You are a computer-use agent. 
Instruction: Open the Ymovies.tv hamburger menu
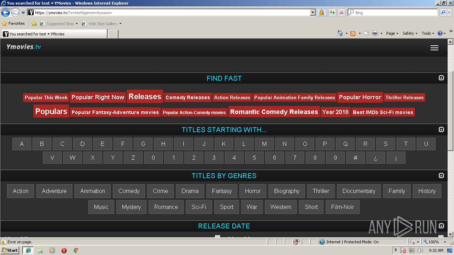coord(434,48)
